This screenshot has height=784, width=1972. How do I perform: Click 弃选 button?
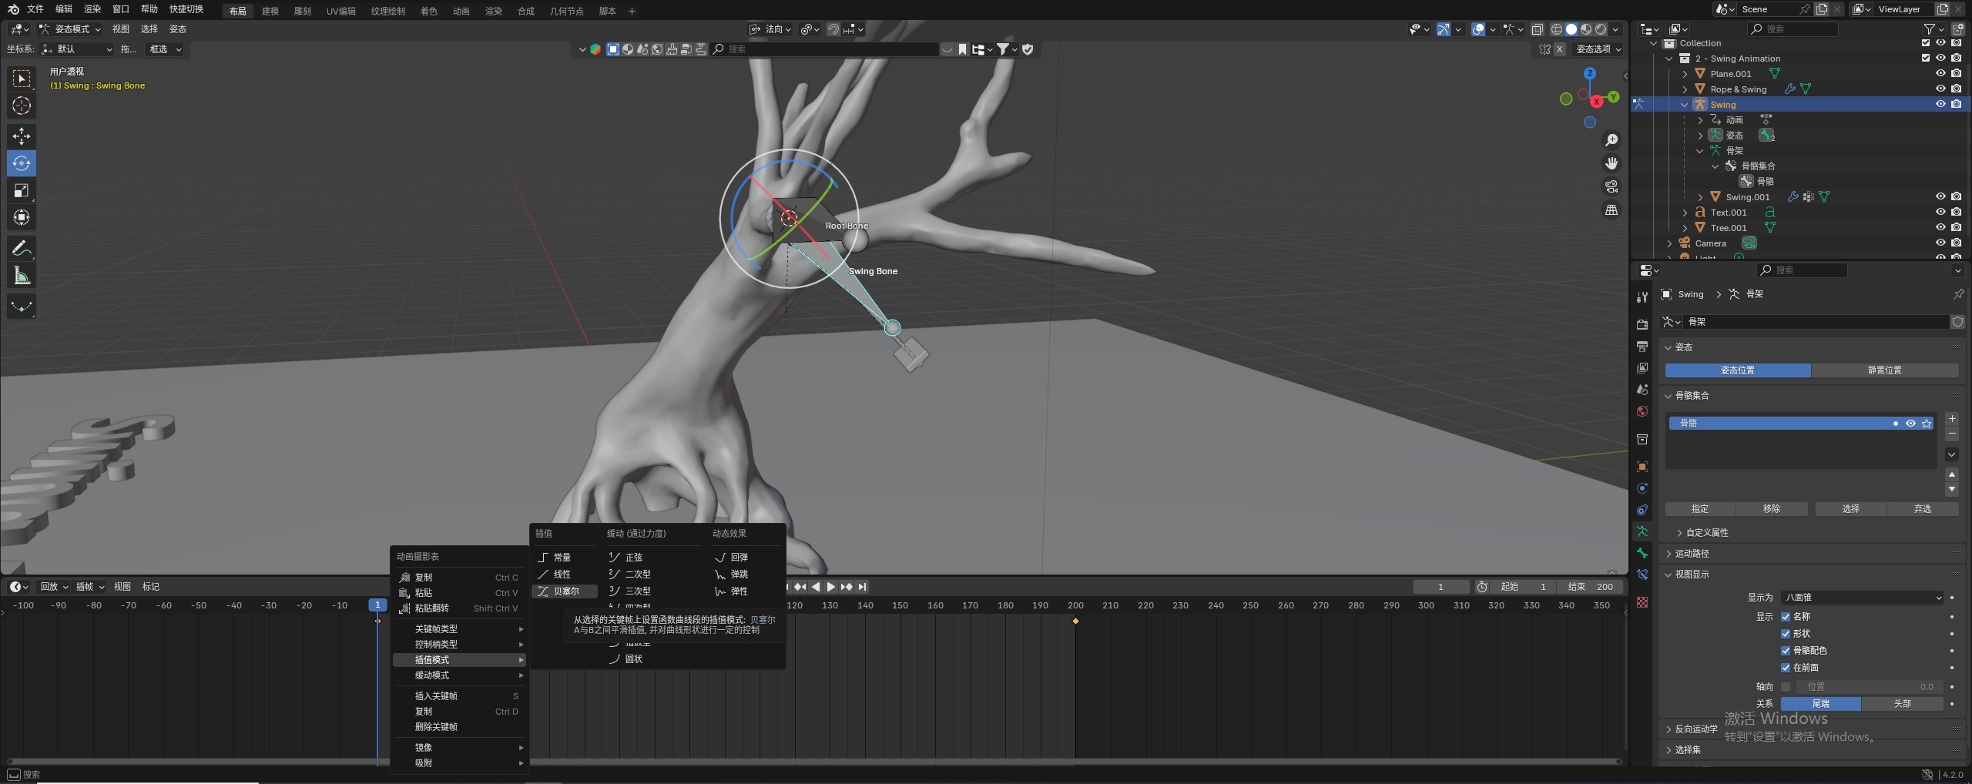[x=1922, y=509]
